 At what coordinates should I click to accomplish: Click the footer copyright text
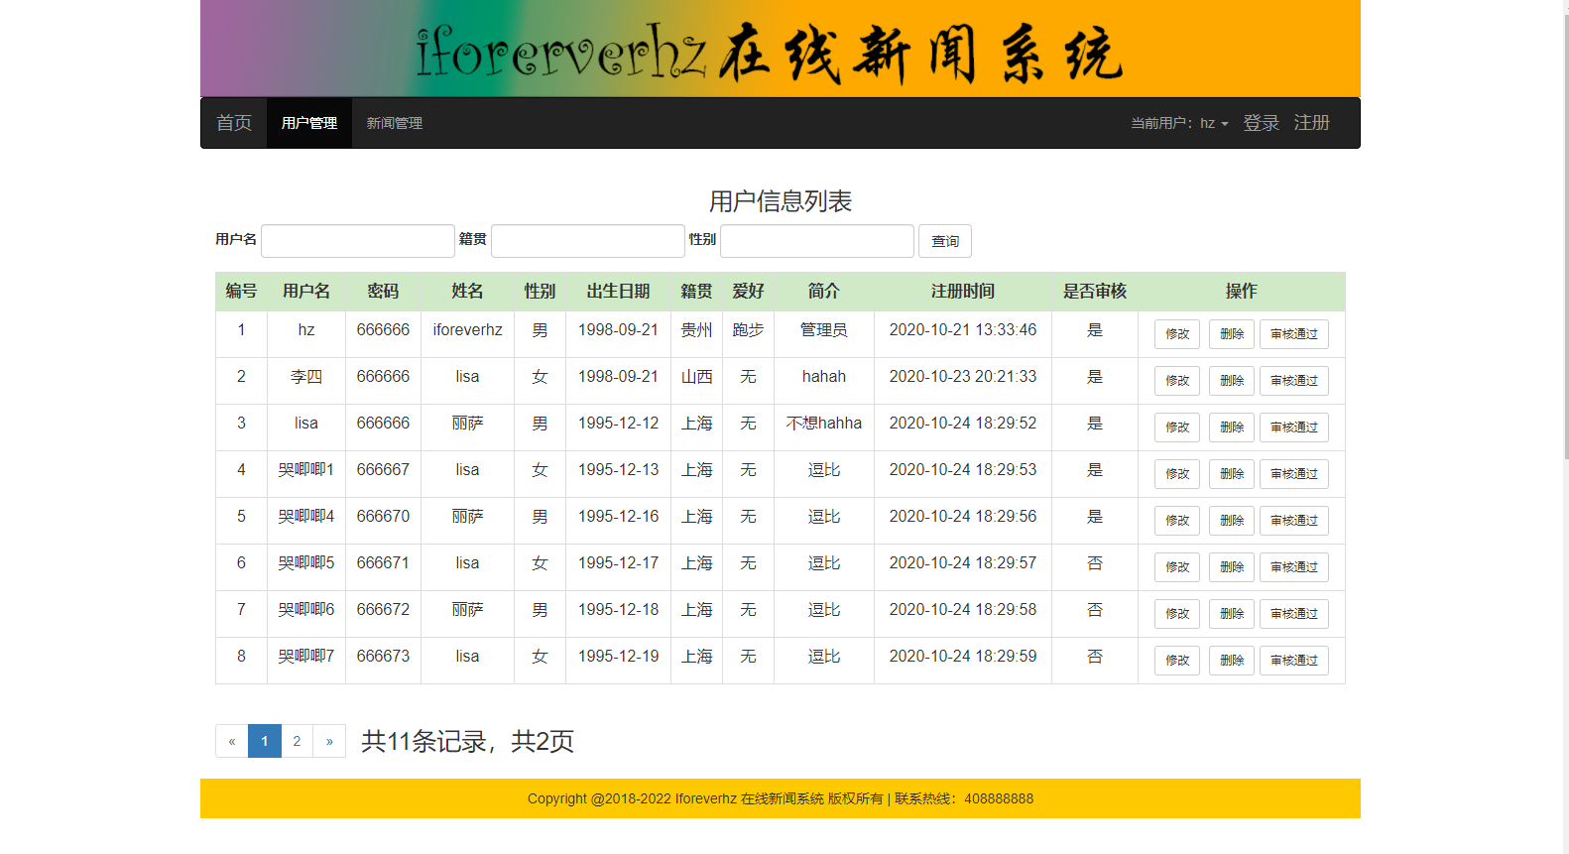[781, 798]
